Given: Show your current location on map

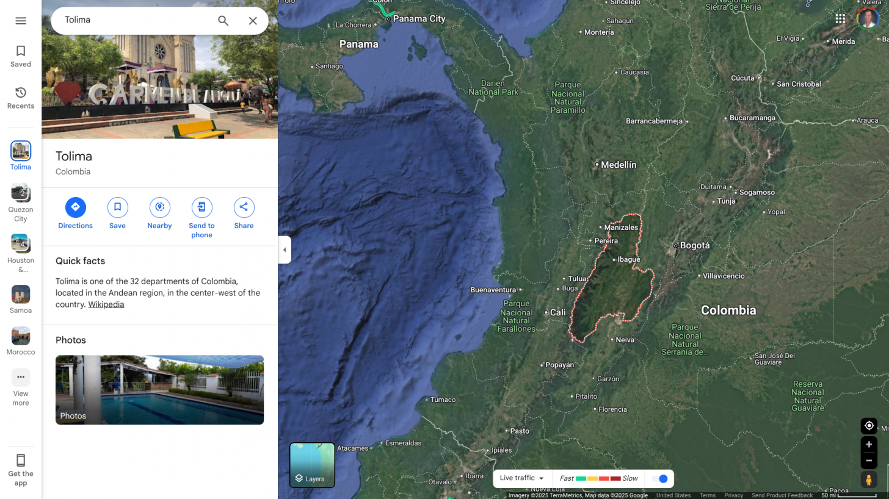Looking at the screenshot, I should (x=869, y=426).
